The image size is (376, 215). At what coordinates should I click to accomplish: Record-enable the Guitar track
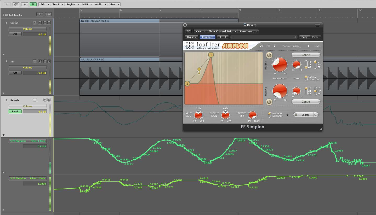tap(40, 22)
